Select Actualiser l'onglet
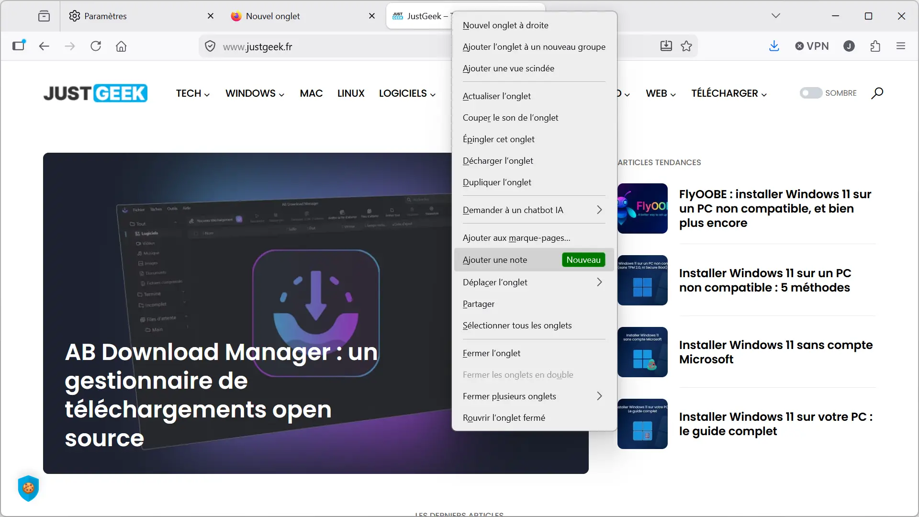919x517 pixels. tap(534, 96)
